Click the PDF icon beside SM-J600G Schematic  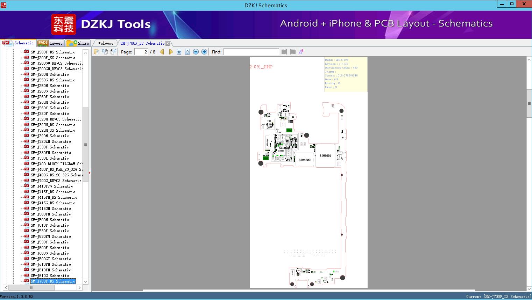26,253
